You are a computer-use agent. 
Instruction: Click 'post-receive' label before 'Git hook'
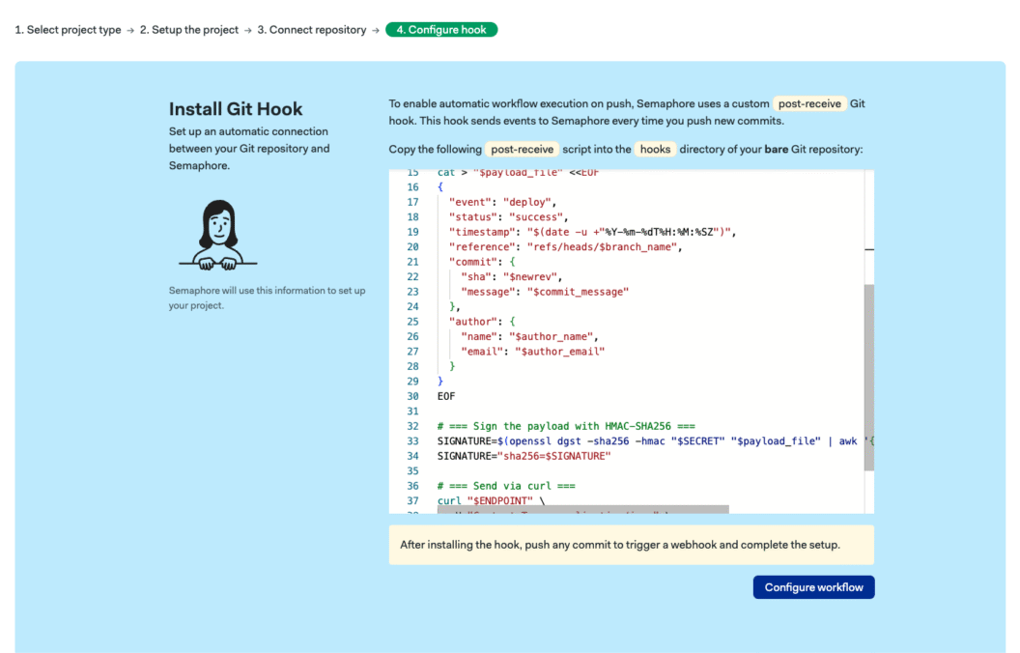click(809, 103)
